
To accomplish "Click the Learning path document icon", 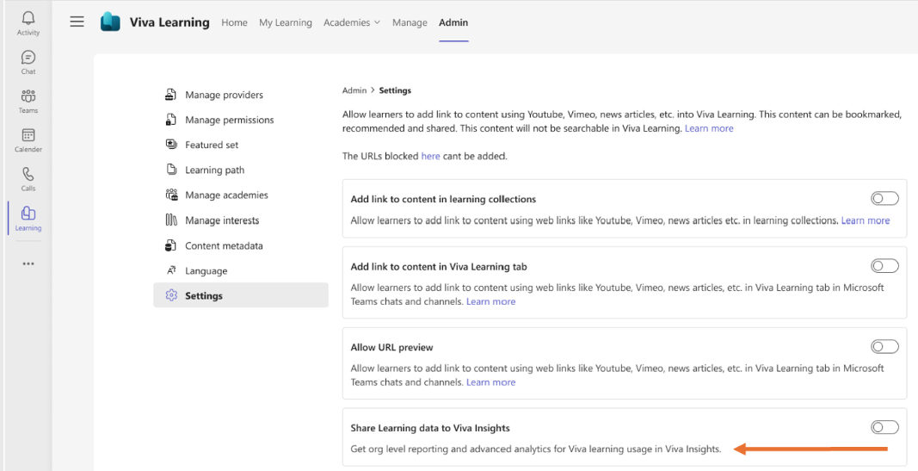I will click(x=171, y=170).
